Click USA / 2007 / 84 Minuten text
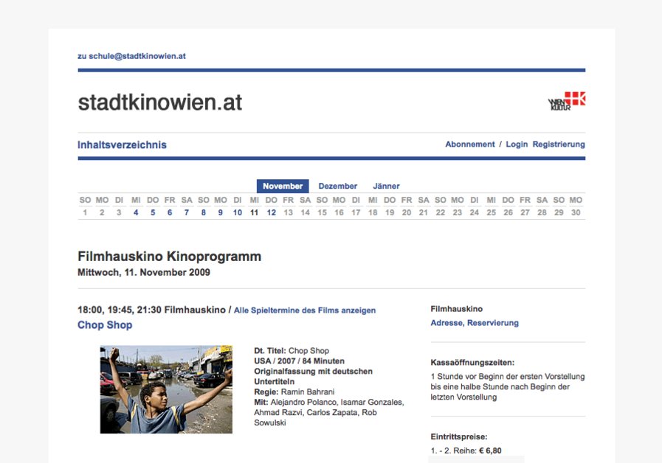The image size is (662, 463). (300, 361)
